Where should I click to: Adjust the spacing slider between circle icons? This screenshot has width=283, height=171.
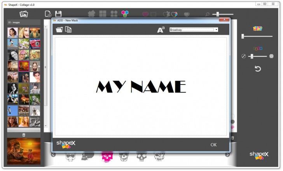click(x=257, y=56)
